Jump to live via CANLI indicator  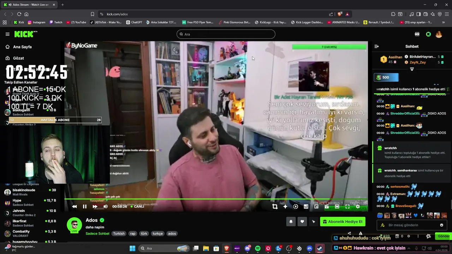click(x=137, y=206)
